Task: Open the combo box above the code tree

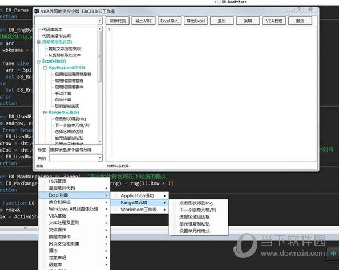Action: tap(100, 21)
